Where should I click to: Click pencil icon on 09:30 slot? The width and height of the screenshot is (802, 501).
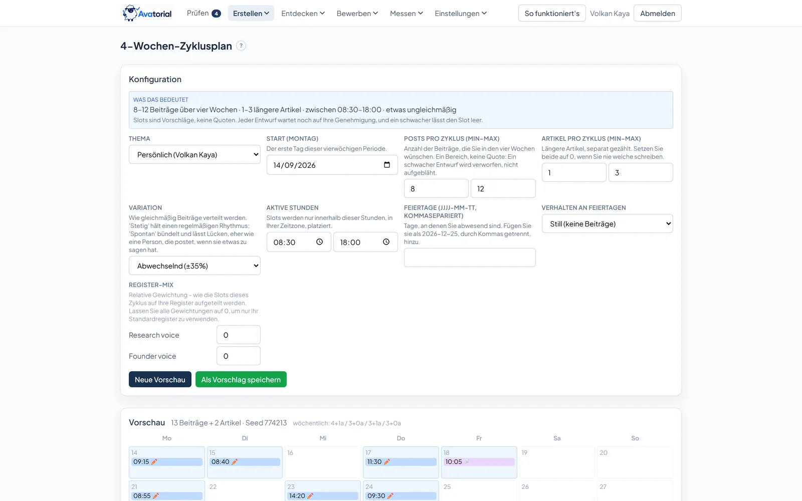pos(390,496)
